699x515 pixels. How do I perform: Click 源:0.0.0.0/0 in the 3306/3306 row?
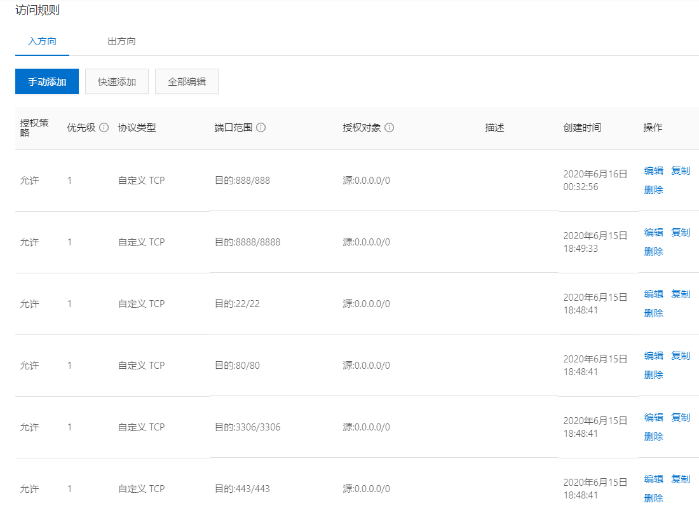click(367, 427)
